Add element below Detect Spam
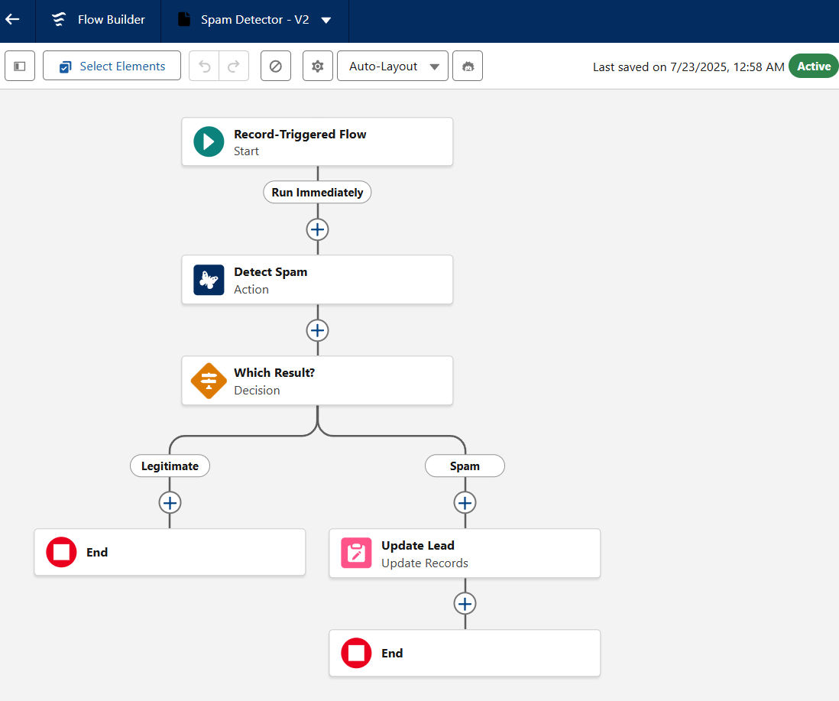Screen dimensions: 839x701 click(x=317, y=330)
